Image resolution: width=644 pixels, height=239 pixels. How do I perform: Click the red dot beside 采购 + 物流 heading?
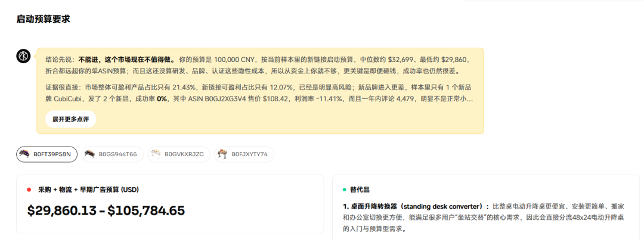pyautogui.click(x=29, y=190)
